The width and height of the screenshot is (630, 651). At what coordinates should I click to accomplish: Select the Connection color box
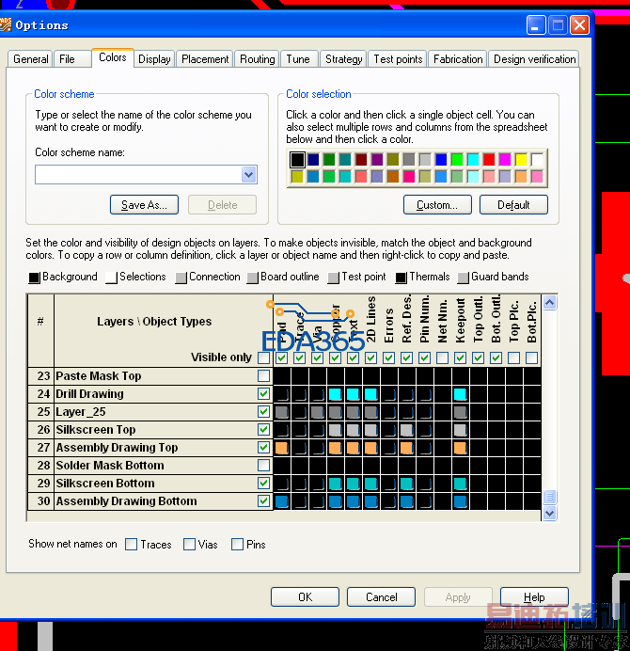pyautogui.click(x=181, y=278)
